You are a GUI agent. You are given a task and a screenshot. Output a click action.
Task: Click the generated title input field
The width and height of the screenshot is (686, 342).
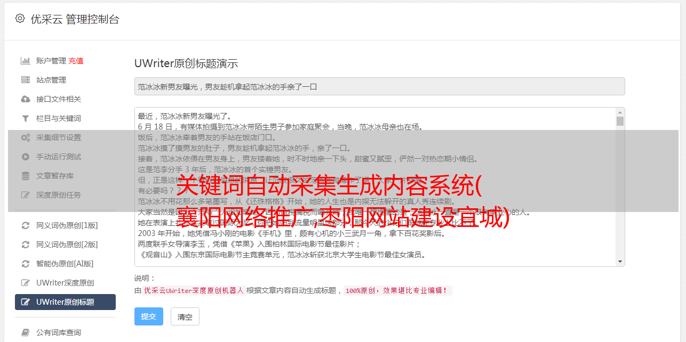tap(379, 86)
